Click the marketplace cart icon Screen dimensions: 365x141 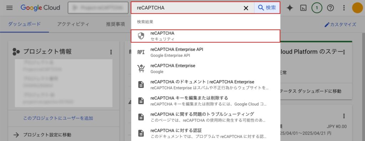pos(141,68)
